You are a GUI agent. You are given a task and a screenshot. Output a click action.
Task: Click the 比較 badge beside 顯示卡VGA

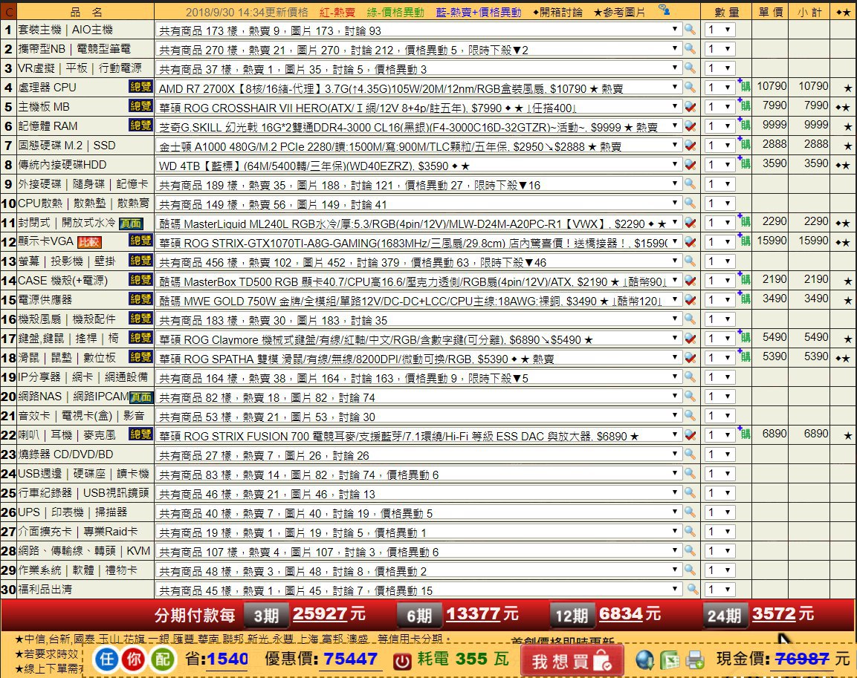point(89,242)
